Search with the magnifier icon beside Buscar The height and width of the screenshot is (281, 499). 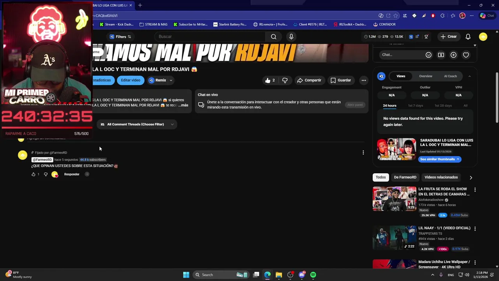pos(274,37)
